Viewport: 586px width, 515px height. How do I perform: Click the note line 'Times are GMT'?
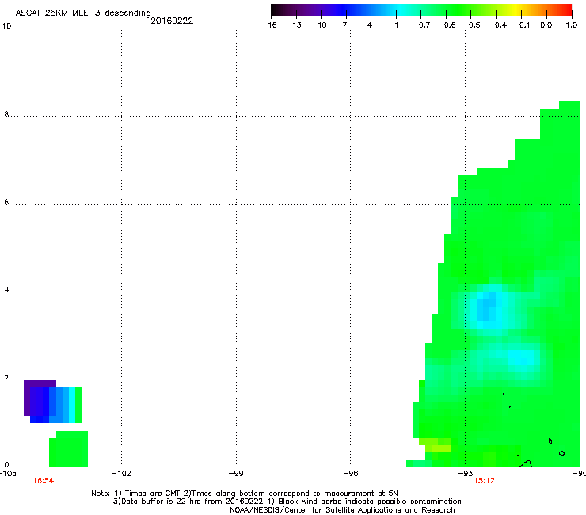[x=154, y=494]
